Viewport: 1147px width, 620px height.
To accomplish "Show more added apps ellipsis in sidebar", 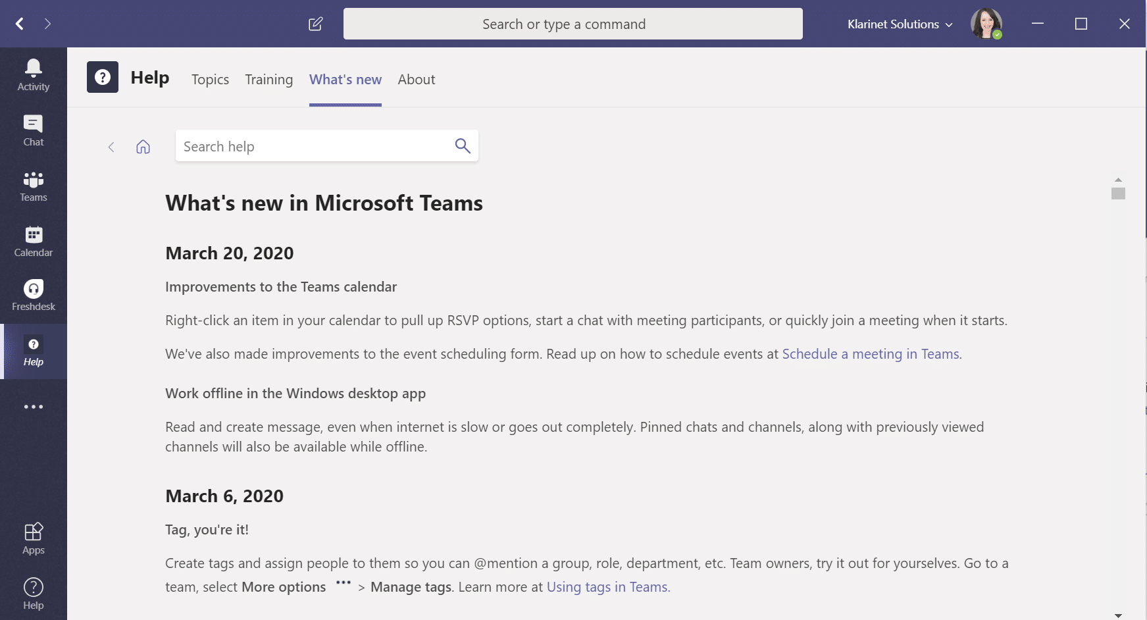I will point(34,407).
